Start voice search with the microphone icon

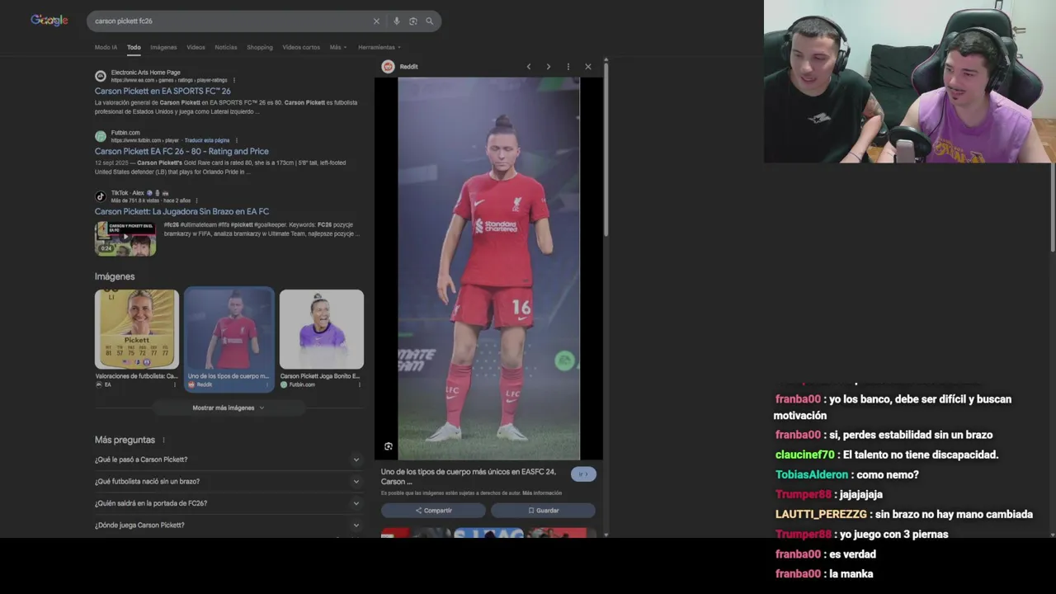coord(396,21)
